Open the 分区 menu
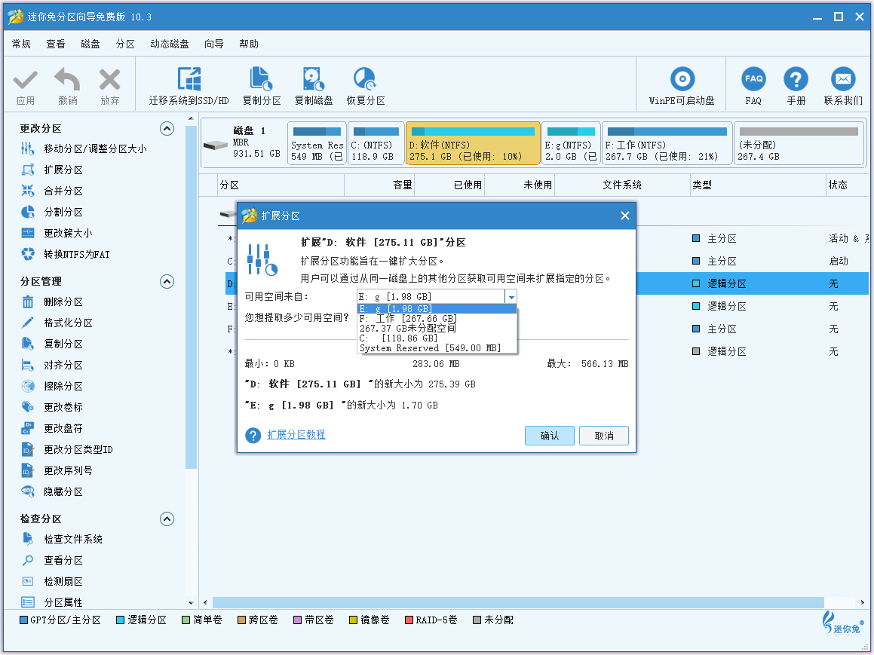This screenshot has height=655, width=874. click(125, 44)
